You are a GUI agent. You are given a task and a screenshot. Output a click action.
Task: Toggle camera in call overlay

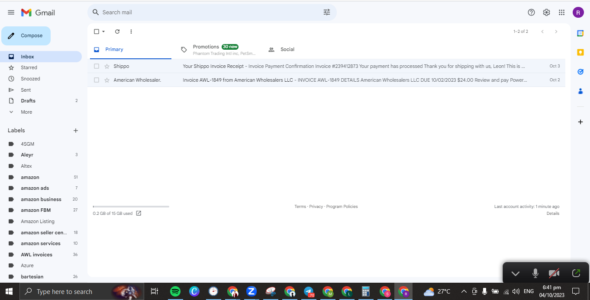coord(554,273)
